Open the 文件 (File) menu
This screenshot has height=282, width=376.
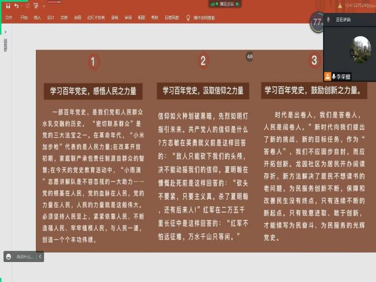[x=9, y=18]
